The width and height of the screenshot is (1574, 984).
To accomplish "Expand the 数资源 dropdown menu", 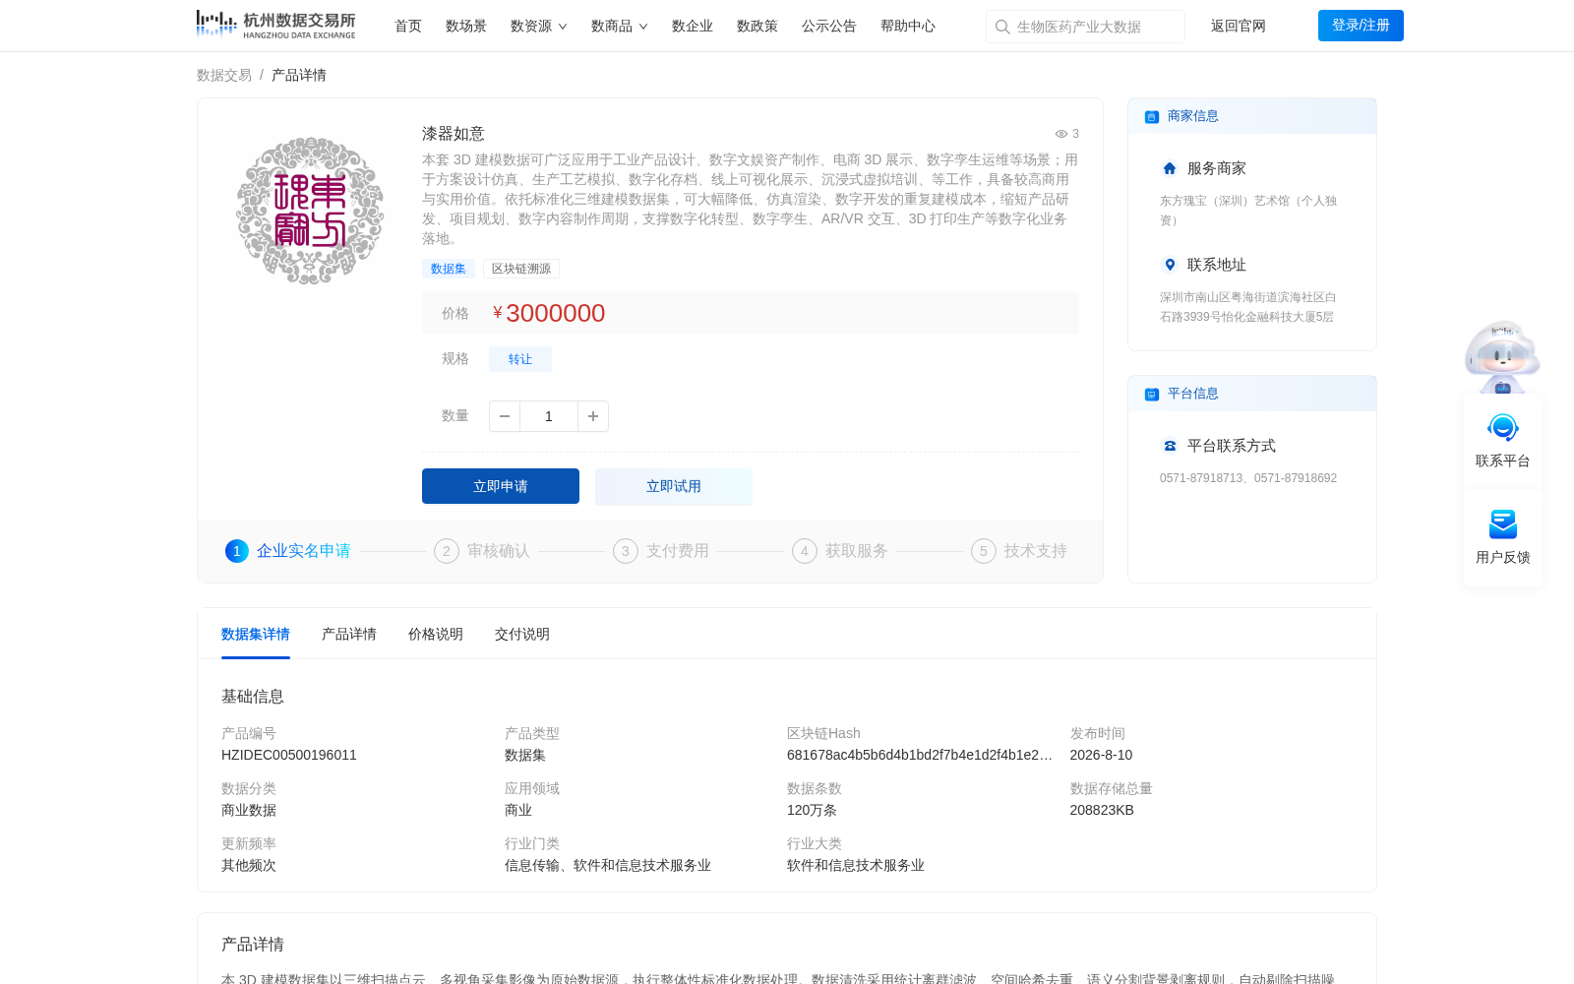I will coord(539,27).
